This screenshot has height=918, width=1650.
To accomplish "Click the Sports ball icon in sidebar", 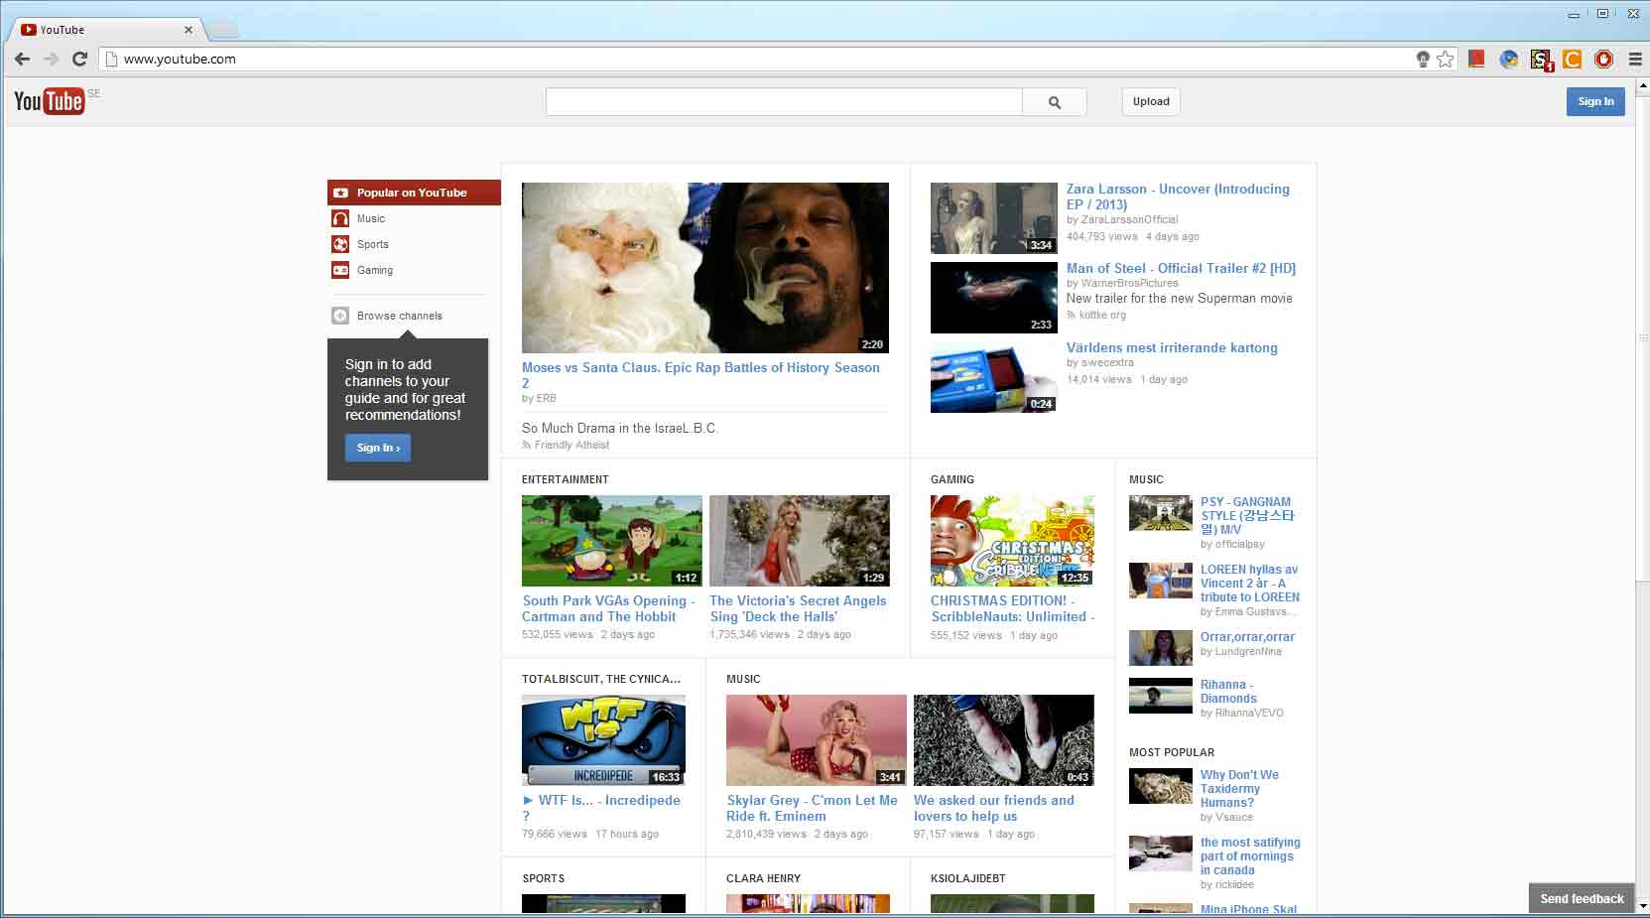I will (x=340, y=244).
